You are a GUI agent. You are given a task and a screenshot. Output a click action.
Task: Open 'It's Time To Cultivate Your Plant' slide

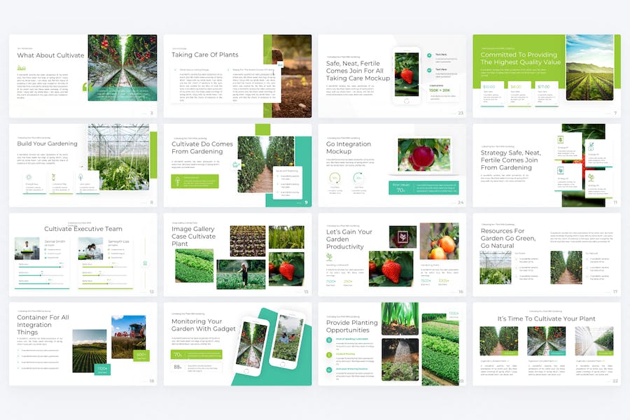(x=547, y=344)
